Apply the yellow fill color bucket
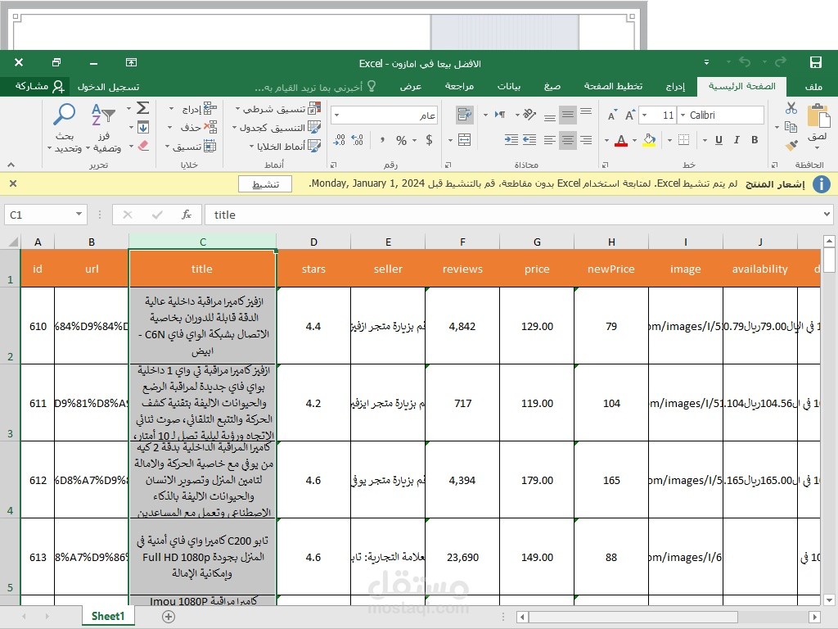The image size is (838, 629). [649, 140]
